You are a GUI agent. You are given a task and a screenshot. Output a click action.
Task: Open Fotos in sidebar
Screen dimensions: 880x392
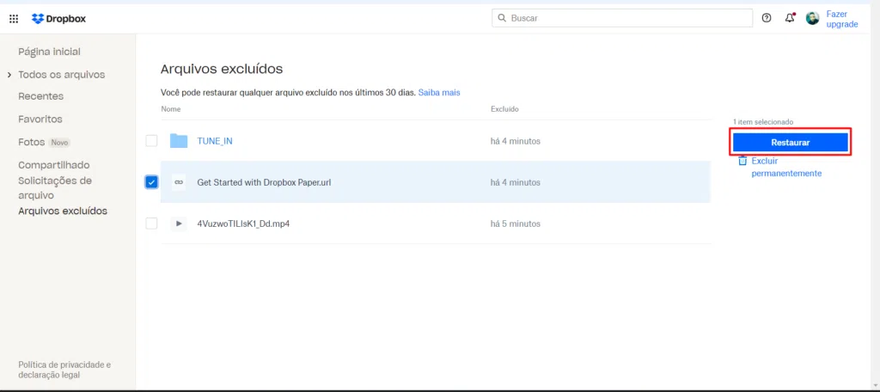point(32,142)
